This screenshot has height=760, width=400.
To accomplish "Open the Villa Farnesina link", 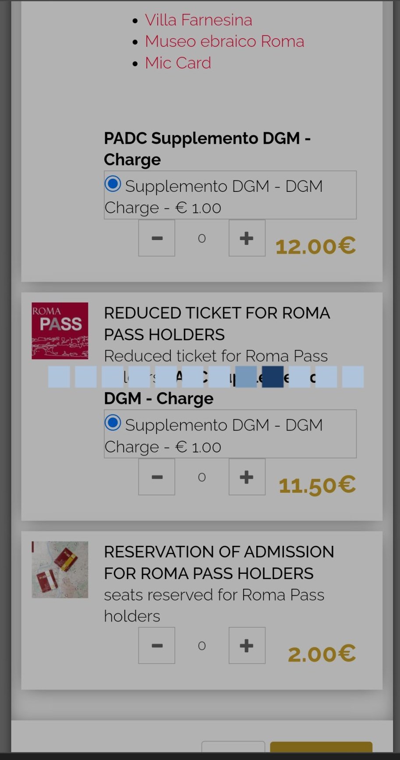I will point(198,20).
